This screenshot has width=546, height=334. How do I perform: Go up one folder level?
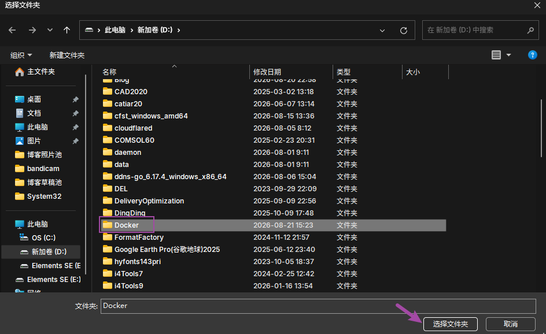(67, 30)
